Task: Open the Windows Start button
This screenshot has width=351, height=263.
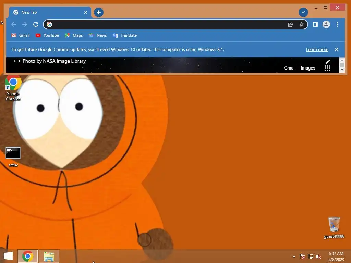Action: (x=8, y=256)
